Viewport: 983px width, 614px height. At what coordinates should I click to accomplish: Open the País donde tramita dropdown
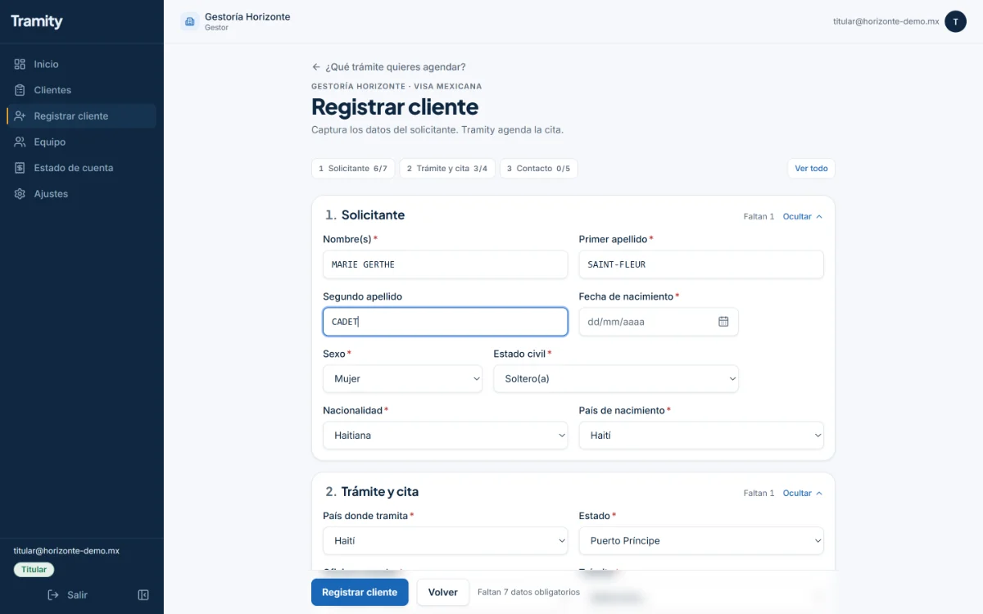[x=446, y=541]
